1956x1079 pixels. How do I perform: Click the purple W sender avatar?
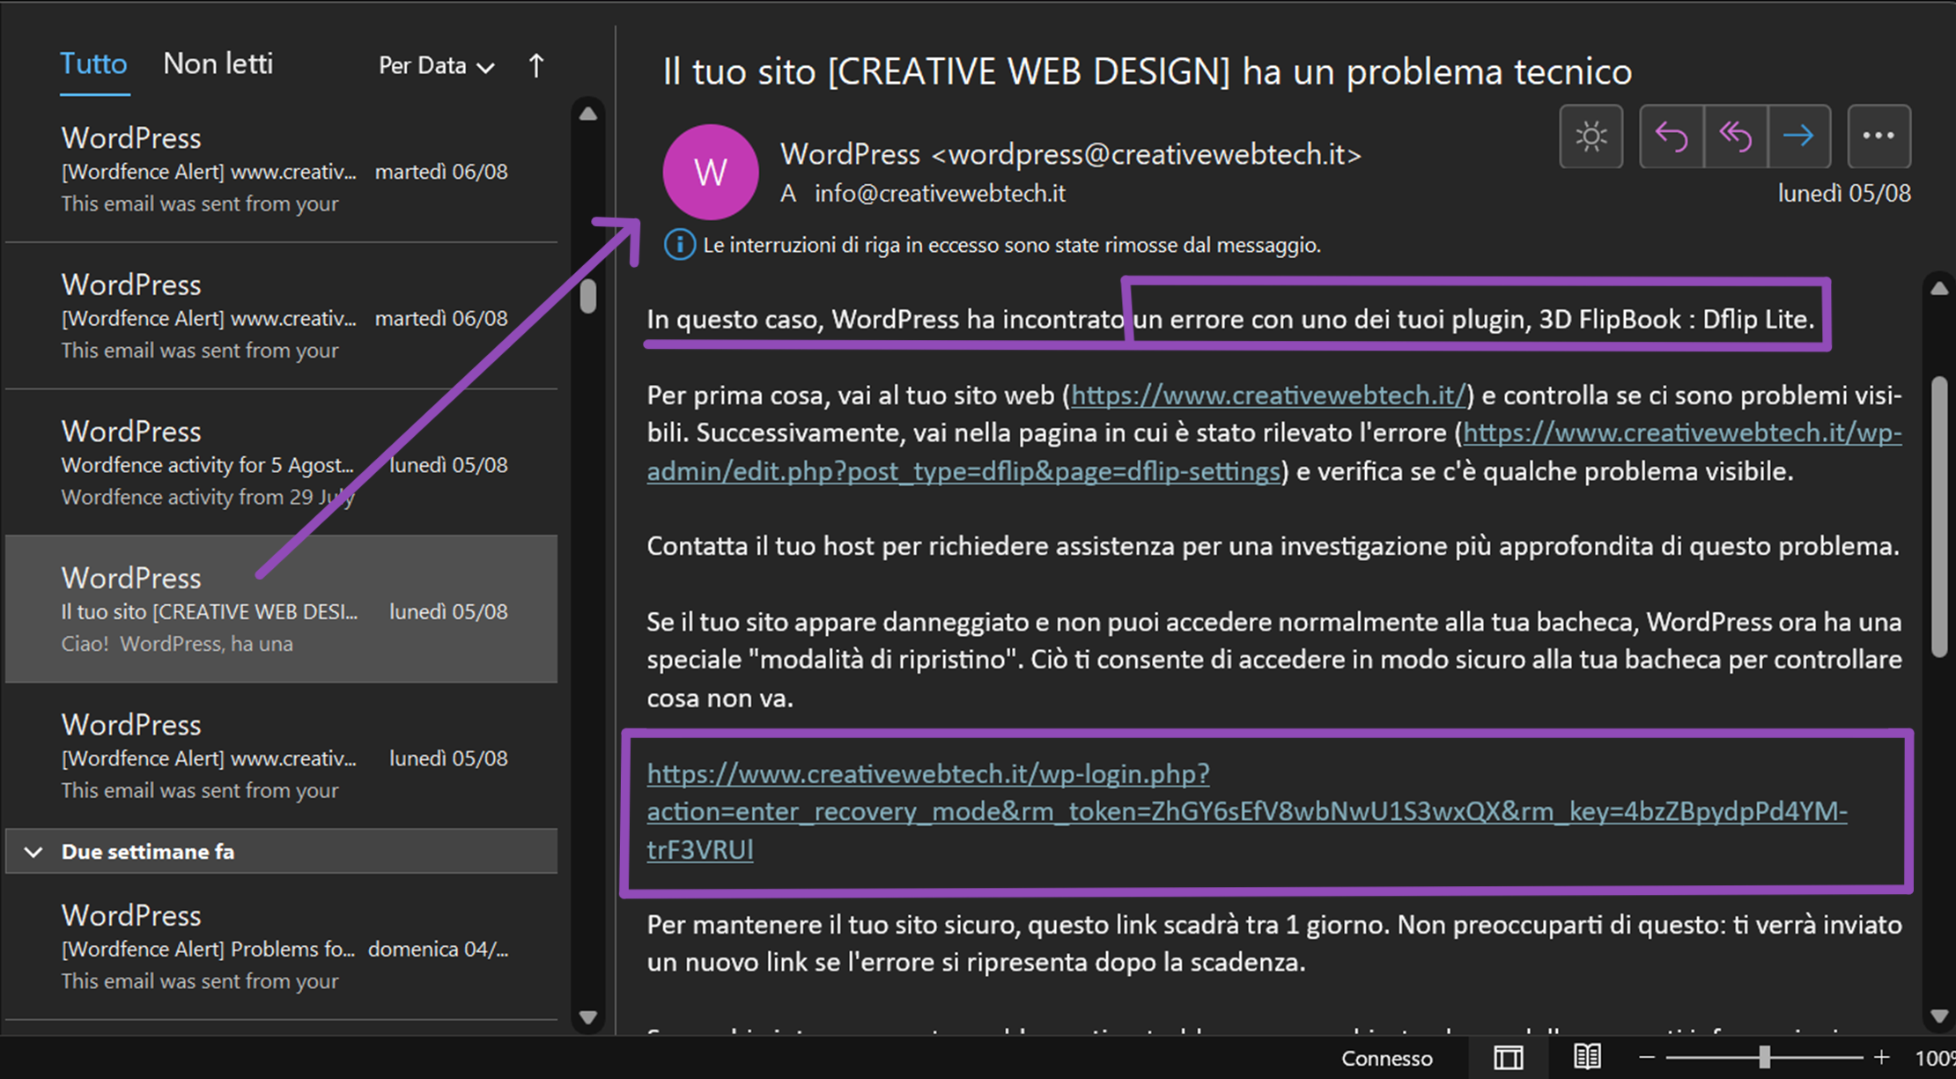710,172
